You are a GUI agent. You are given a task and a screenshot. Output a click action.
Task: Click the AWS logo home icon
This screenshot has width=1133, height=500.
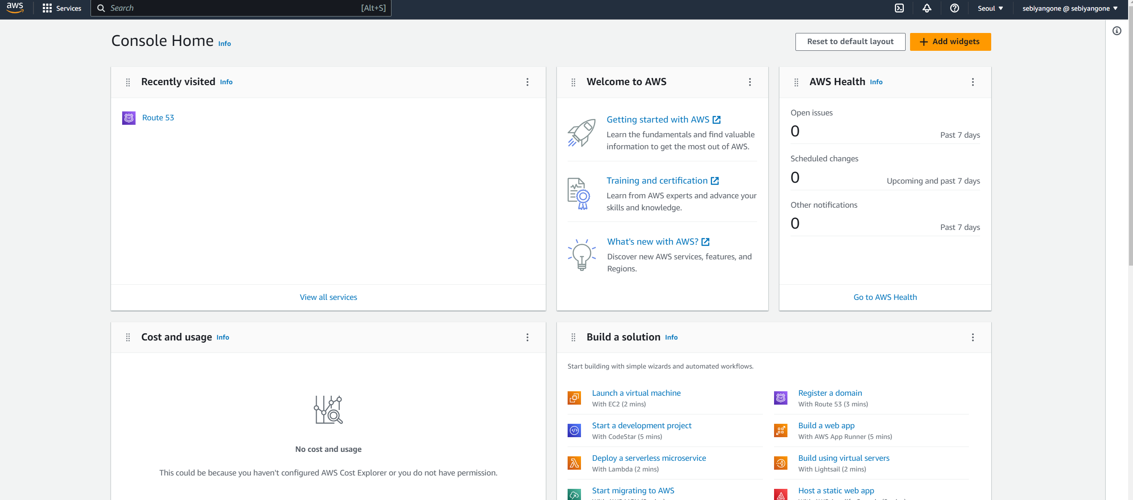point(15,8)
